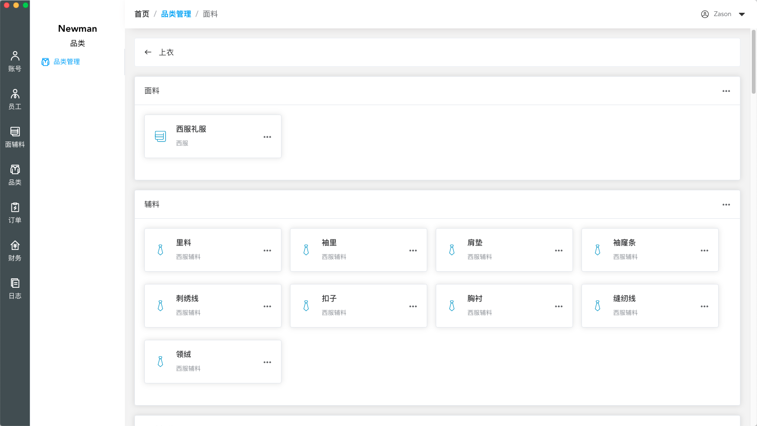This screenshot has width=757, height=426.
Task: Open the 订单 orders section icon
Action: tap(15, 207)
